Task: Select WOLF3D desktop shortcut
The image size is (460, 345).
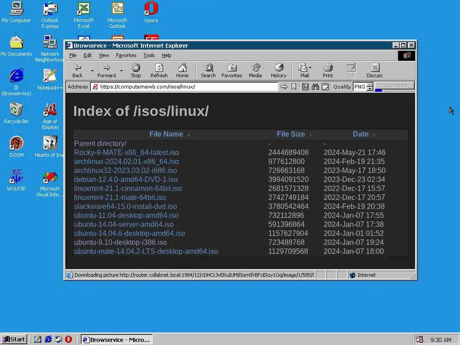Action: click(16, 181)
